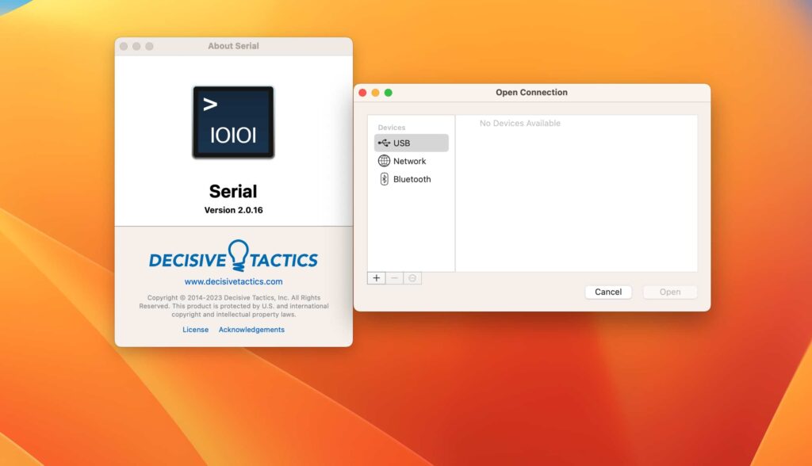The height and width of the screenshot is (466, 812).
Task: Click the Serial terminal app icon
Action: coord(233,120)
